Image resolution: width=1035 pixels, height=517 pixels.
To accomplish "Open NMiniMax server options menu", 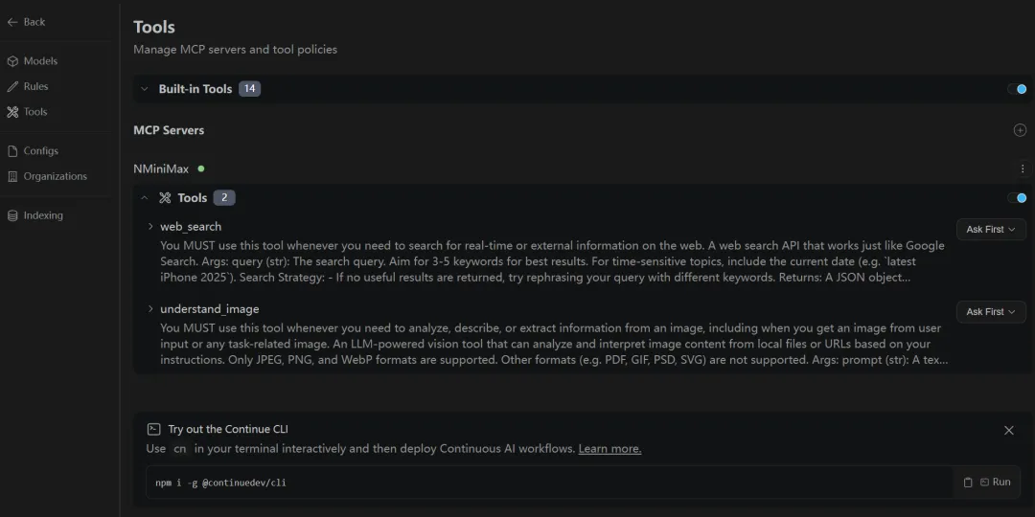I will point(1023,169).
